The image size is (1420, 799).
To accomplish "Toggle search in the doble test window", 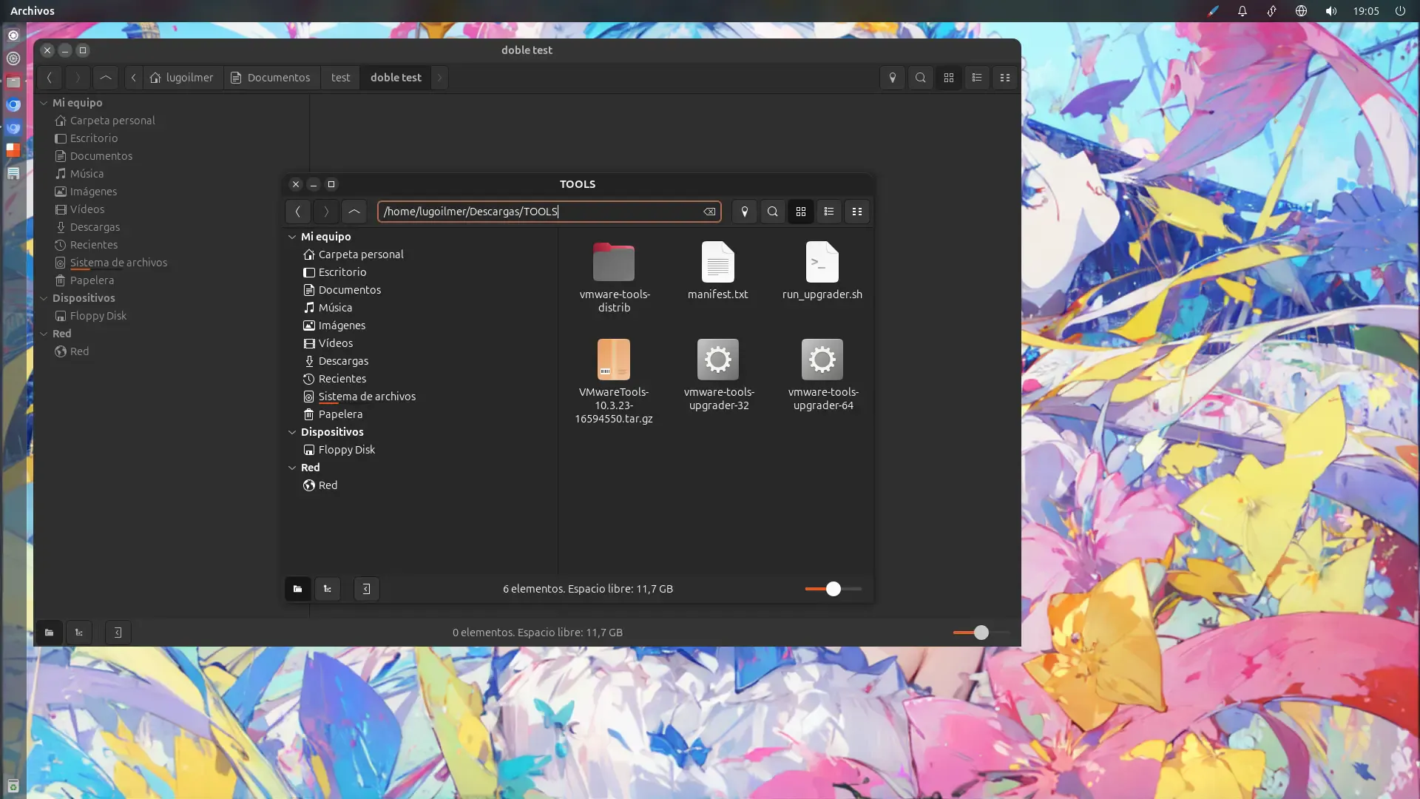I will 920,78.
